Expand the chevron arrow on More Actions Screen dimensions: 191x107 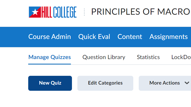(187, 83)
